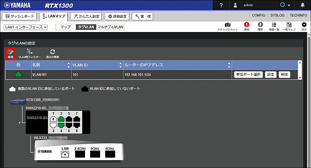311x168 pixels.
Task: Open the 詳細設定 tab
Action: point(117,16)
